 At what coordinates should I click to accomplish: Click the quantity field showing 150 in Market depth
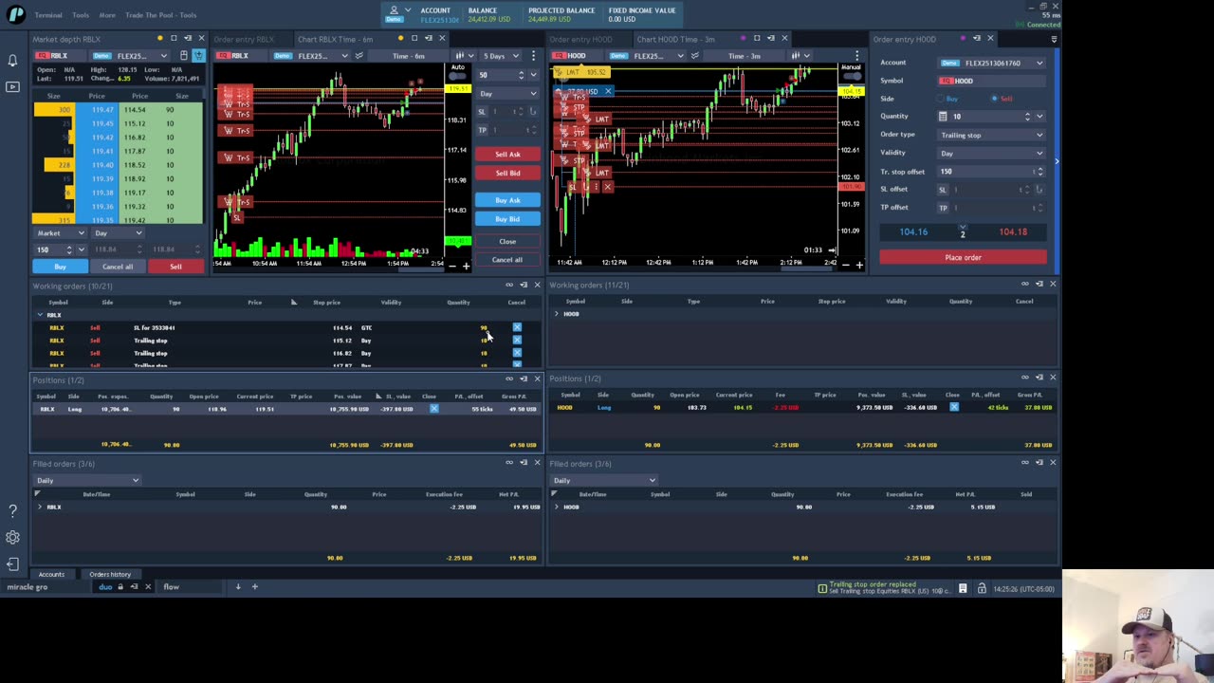click(x=54, y=249)
